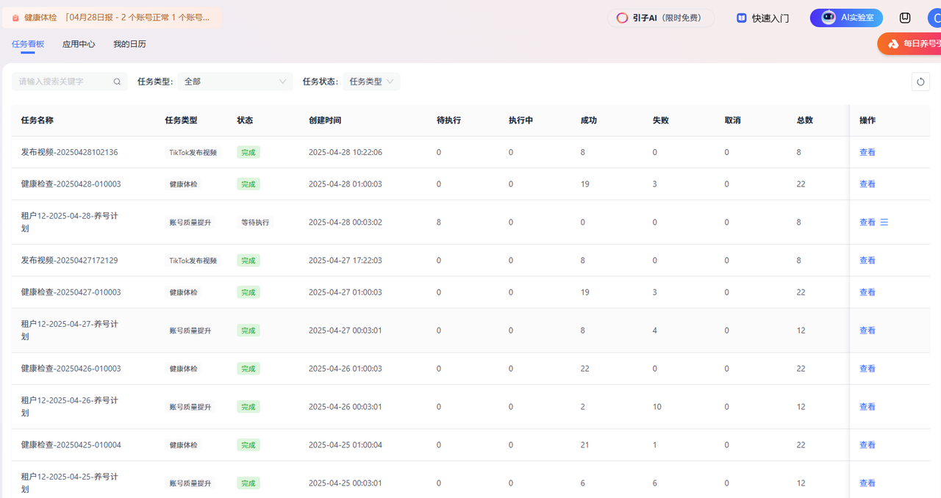Viewport: 941px width, 498px height.
Task: Click the 等待执行 status tag
Action: 255,222
